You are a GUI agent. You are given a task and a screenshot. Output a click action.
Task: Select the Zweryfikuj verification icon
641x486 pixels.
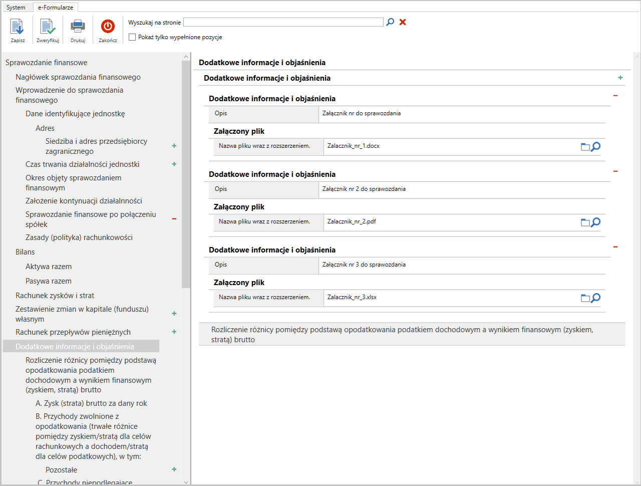(x=48, y=26)
